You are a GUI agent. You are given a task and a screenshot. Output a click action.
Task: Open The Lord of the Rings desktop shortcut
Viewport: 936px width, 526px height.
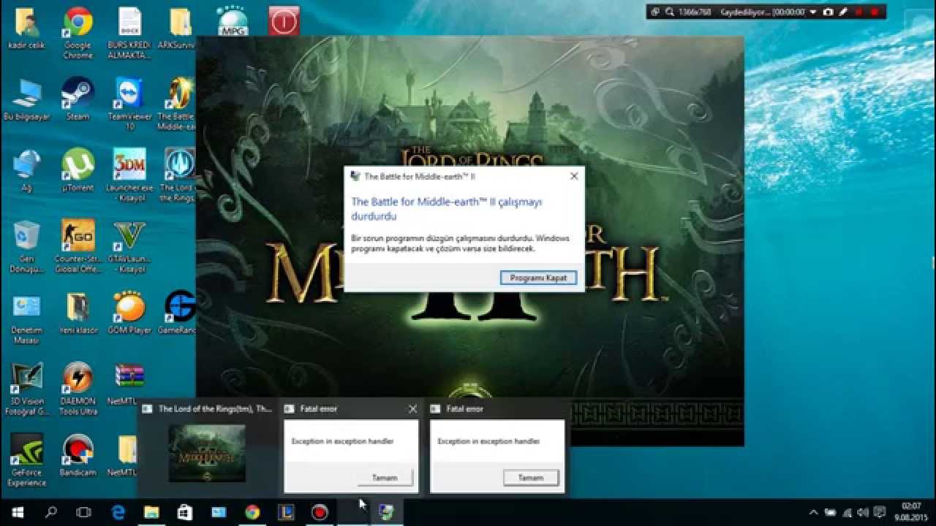point(178,175)
